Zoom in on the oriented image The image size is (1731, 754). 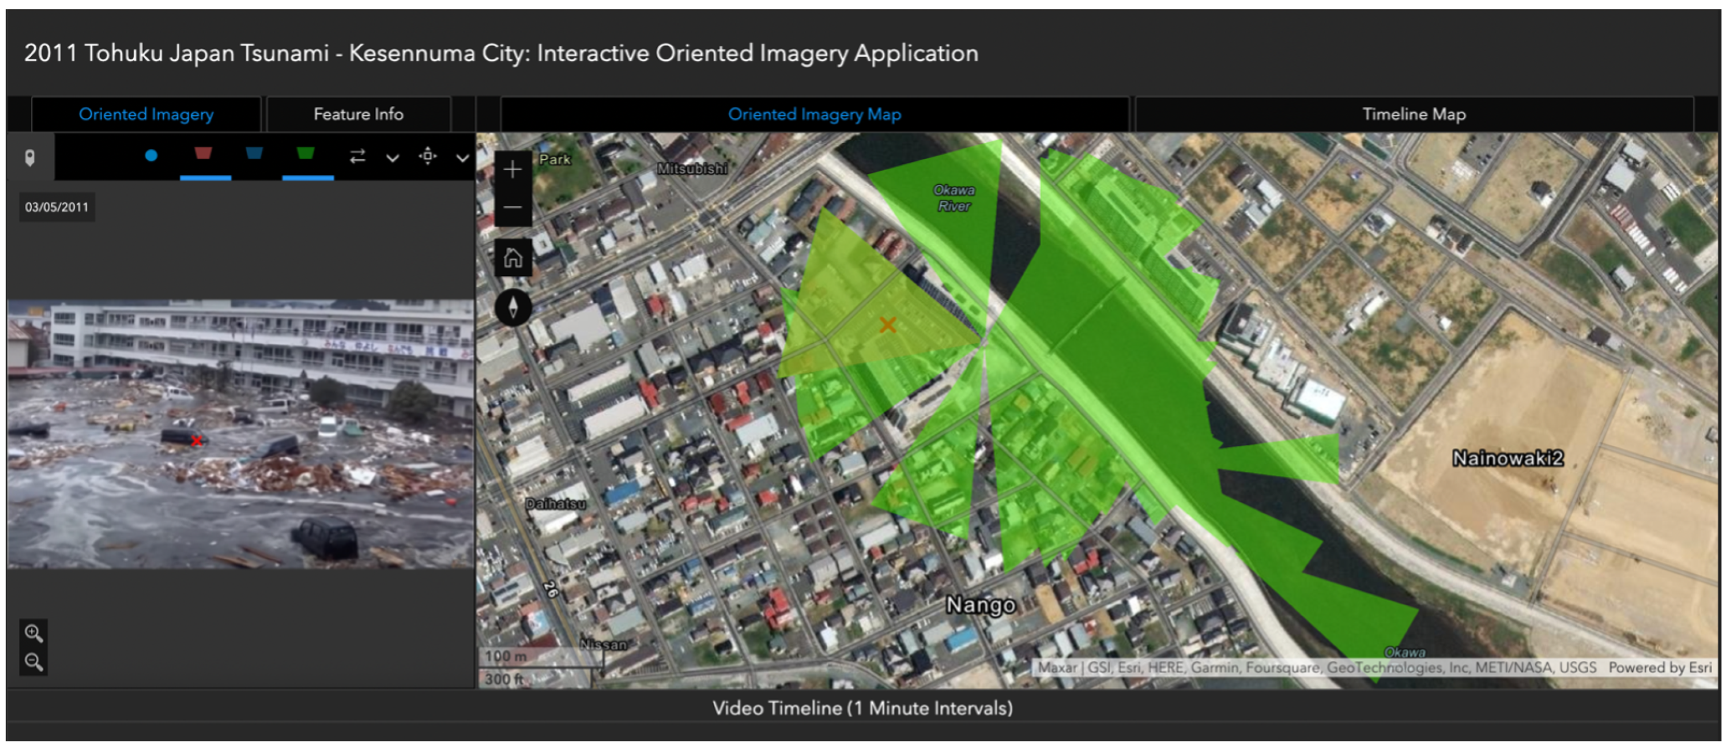click(34, 633)
